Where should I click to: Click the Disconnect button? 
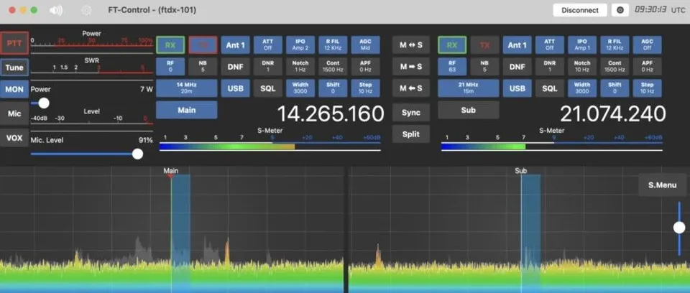coord(580,10)
